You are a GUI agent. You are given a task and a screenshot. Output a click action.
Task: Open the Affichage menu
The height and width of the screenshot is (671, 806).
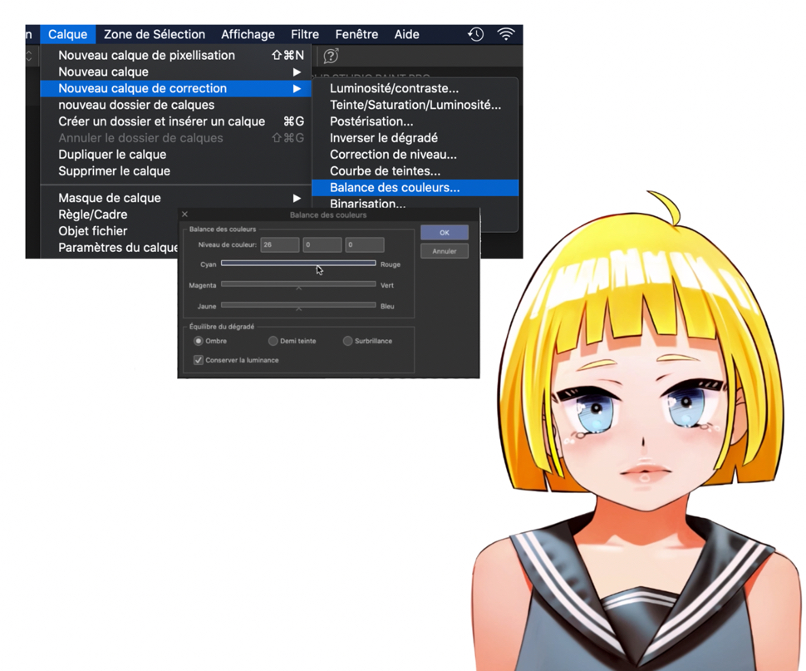click(x=248, y=34)
